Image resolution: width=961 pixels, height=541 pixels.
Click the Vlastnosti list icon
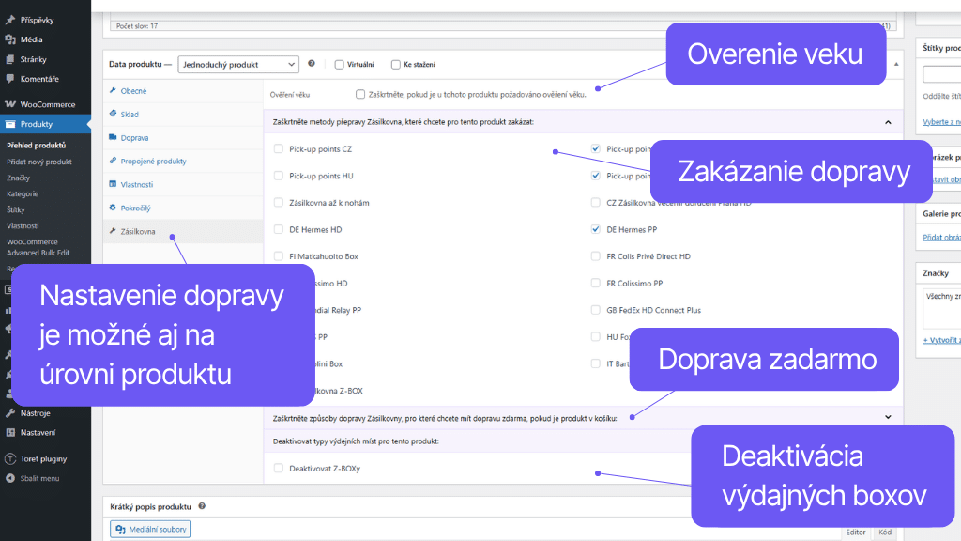(113, 184)
